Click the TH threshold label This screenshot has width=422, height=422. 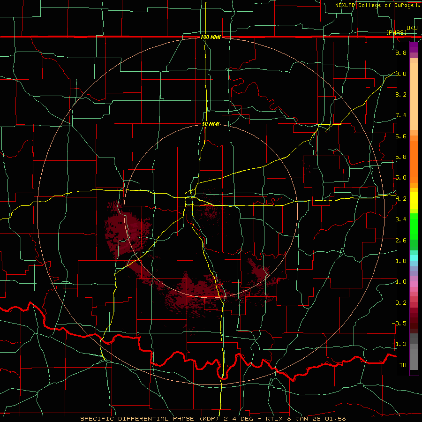coord(403,365)
